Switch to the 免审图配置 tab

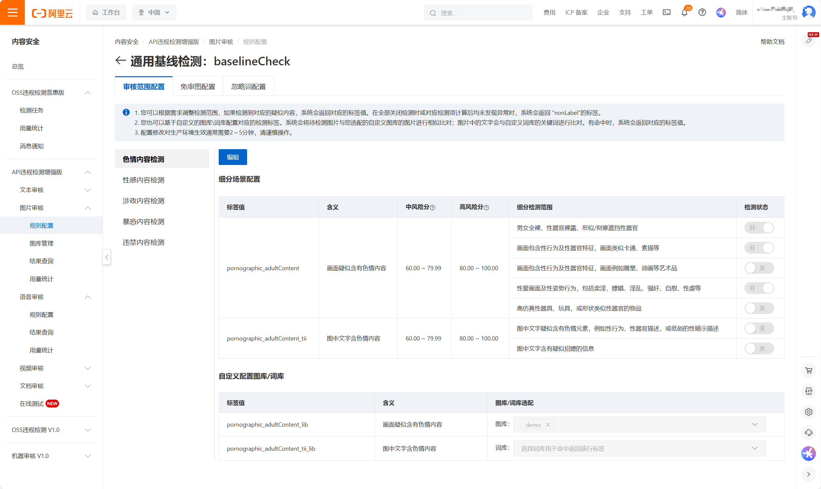point(198,86)
